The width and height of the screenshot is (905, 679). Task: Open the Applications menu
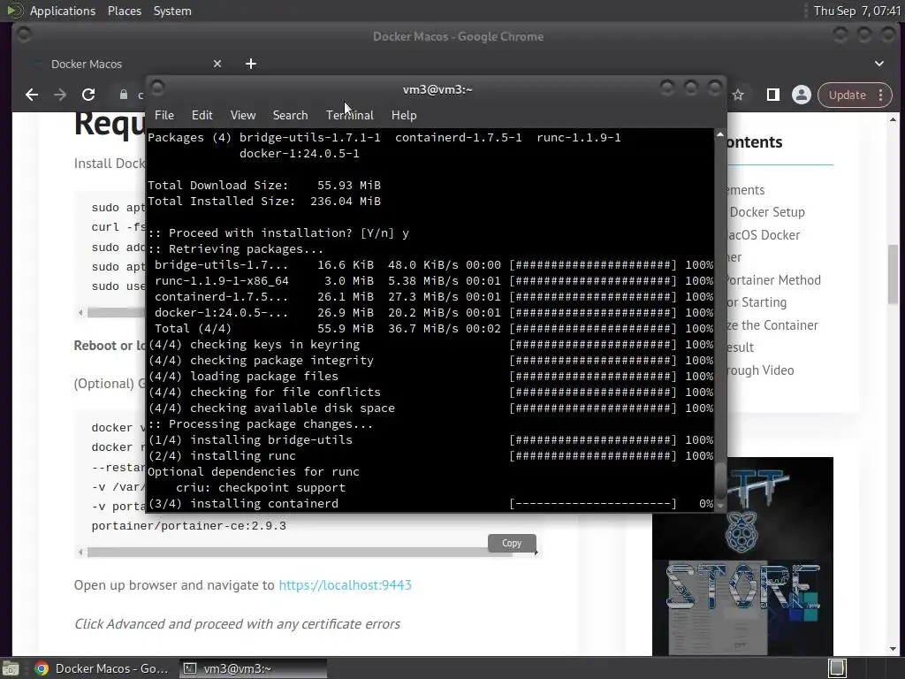63,11
